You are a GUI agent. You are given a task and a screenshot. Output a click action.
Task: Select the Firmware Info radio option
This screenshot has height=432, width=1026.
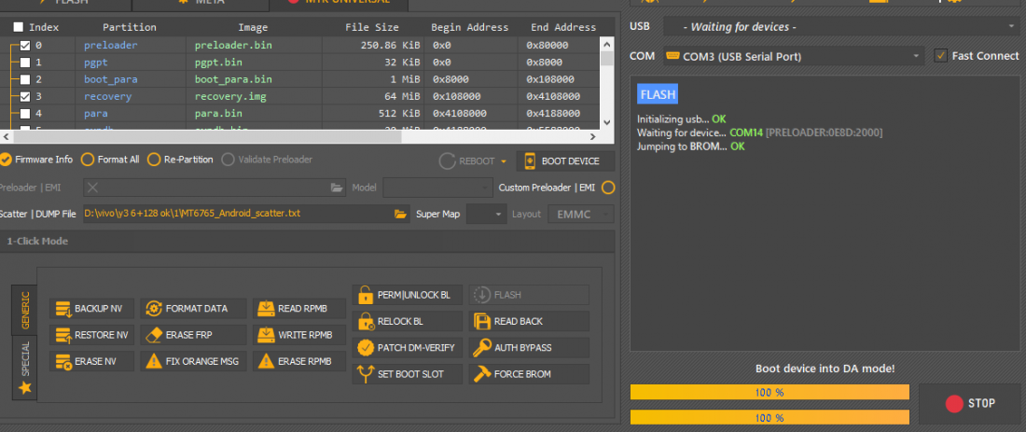6,160
